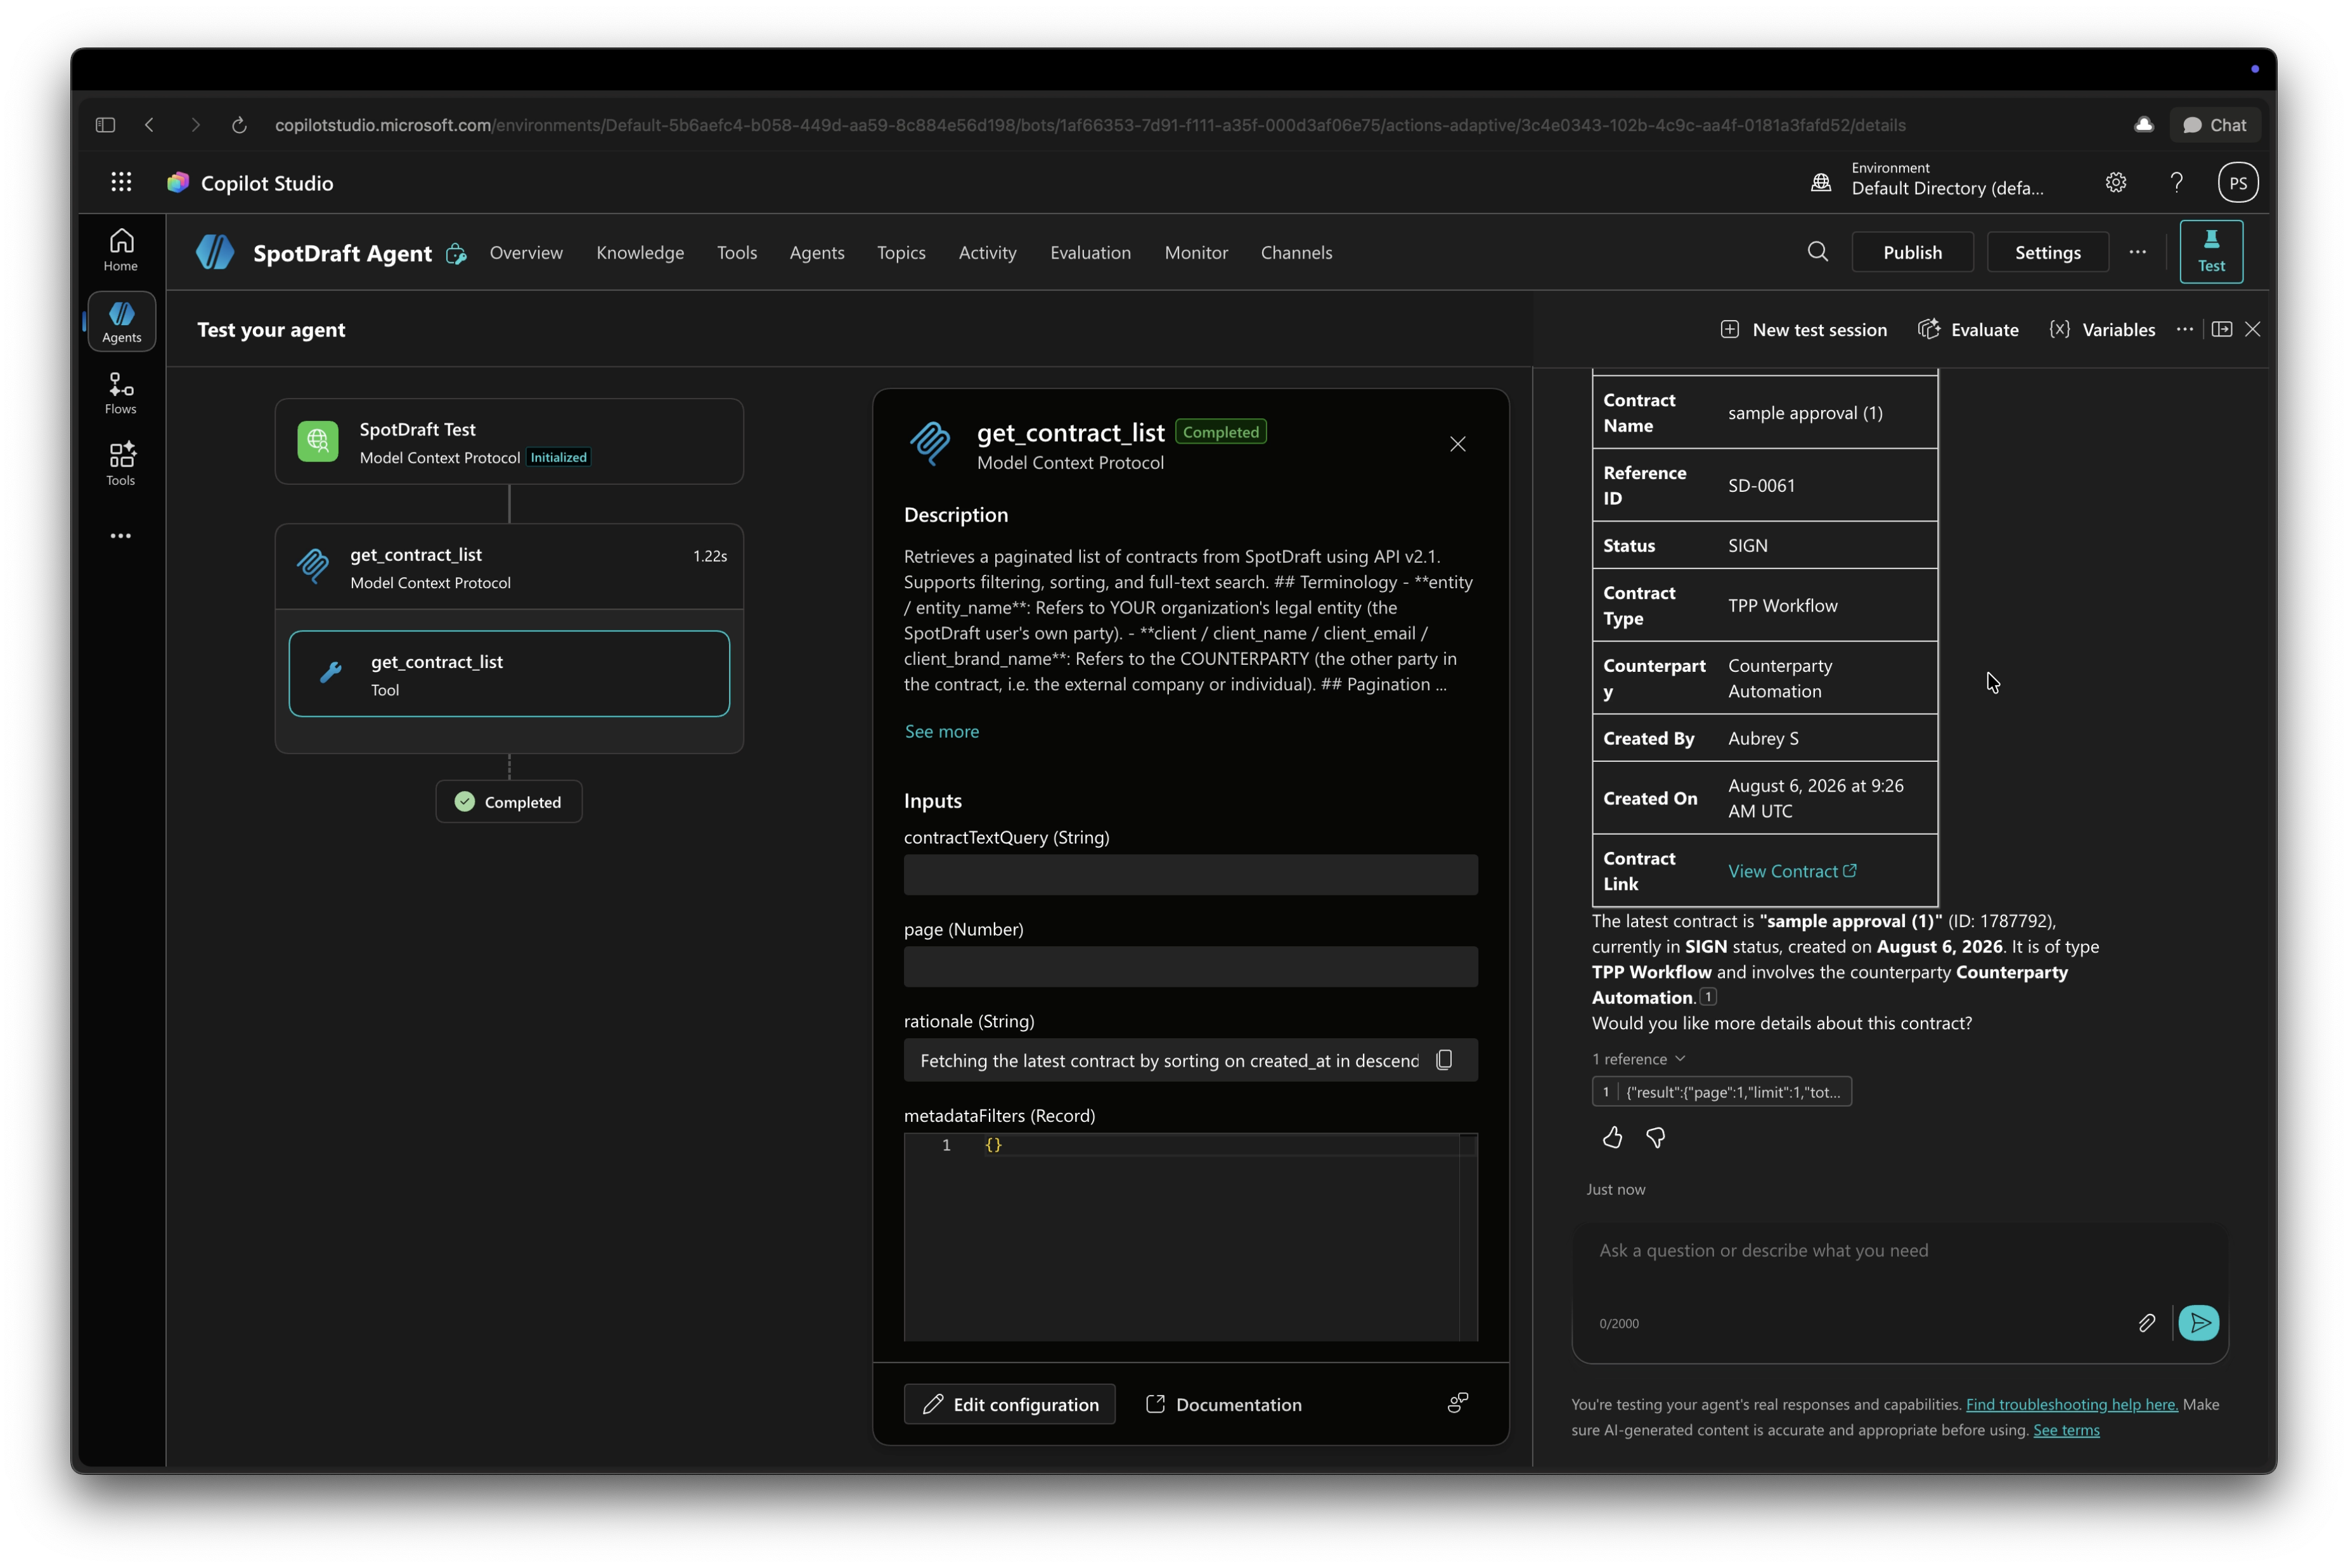This screenshot has width=2348, height=1568.
Task: Click into the metadataFilters code editor
Action: (1190, 1236)
